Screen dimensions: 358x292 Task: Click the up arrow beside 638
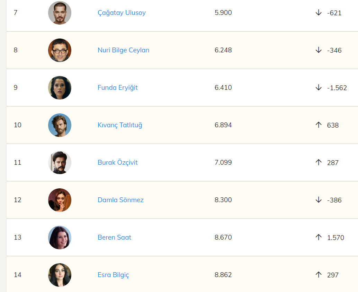(x=319, y=125)
